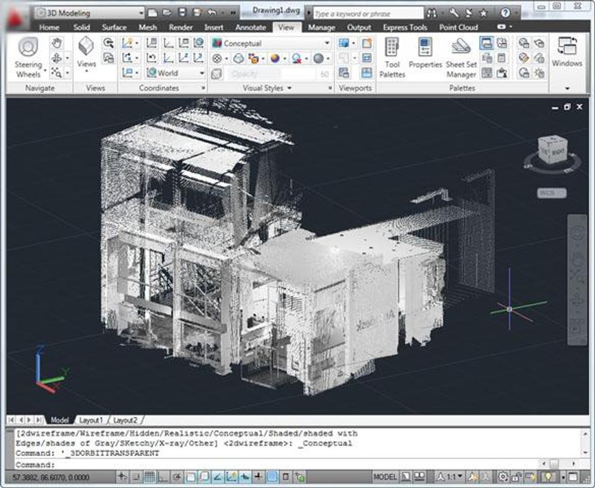Launch the Sheet Set Manager
Image resolution: width=595 pixels, height=488 pixels.
[461, 57]
